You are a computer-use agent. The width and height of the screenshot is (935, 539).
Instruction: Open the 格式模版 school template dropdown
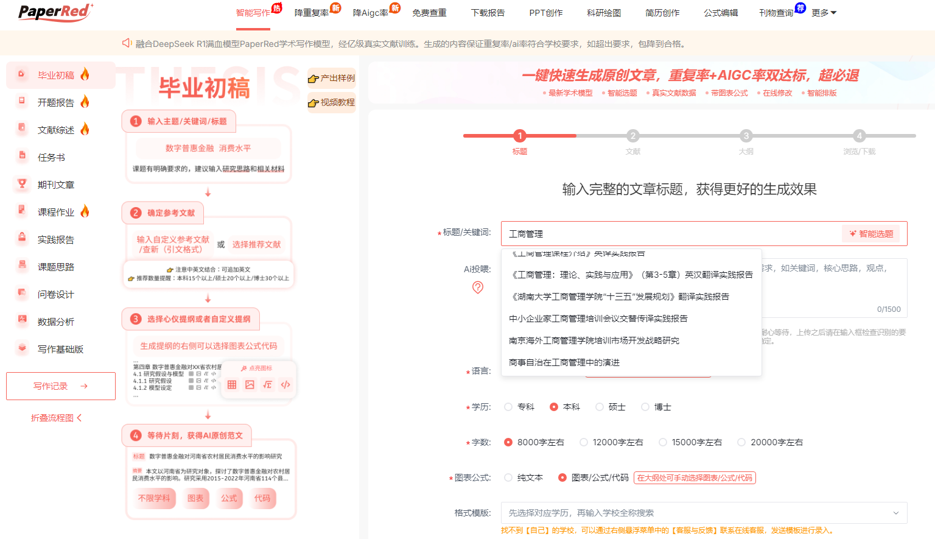point(704,513)
